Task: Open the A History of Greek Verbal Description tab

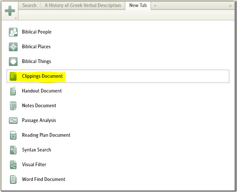Action: click(83, 6)
